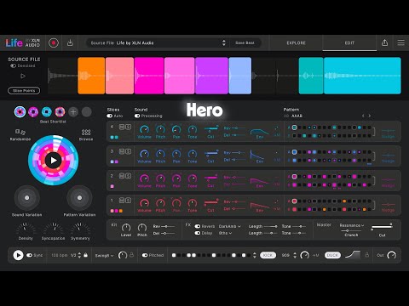The height and width of the screenshot is (306, 409).
Task: Click the Env envelope shape on track 4
Action: click(259, 132)
